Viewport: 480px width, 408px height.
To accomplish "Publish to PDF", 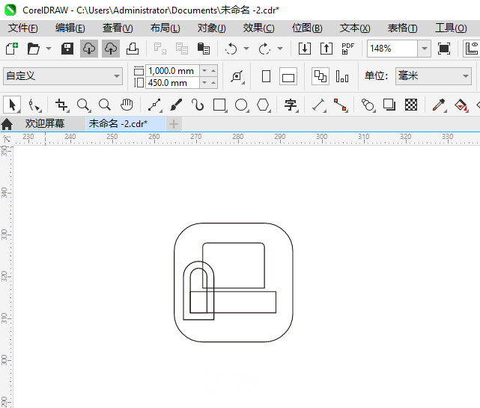I will click(347, 49).
